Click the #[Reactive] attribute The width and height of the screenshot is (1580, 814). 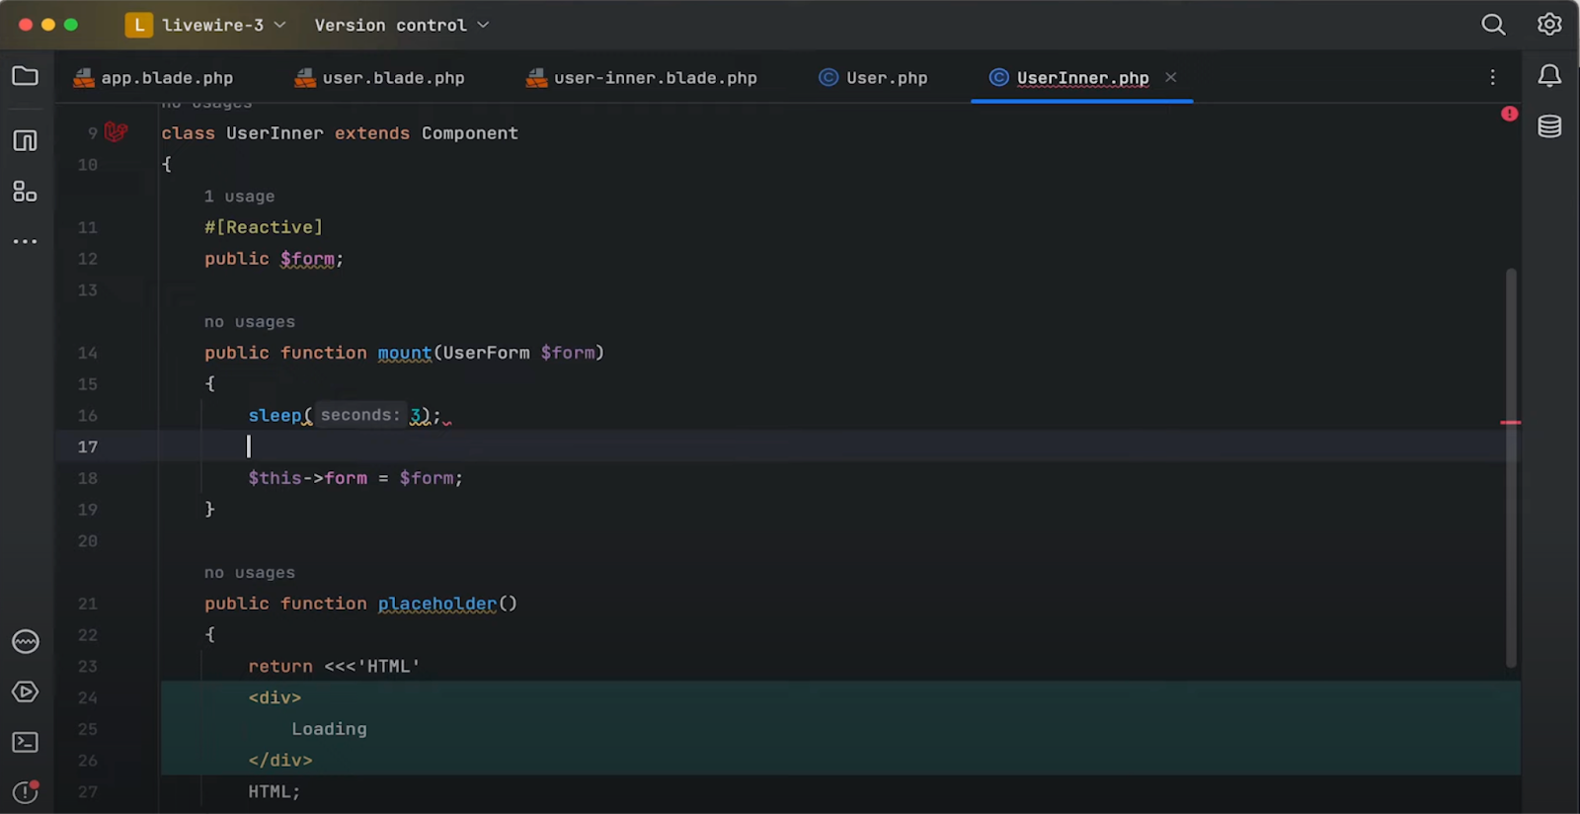[264, 227]
